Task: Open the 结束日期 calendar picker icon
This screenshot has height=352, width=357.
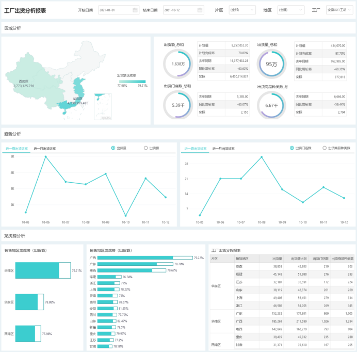Action: click(200, 10)
